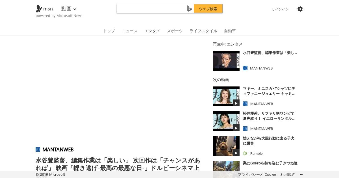Click MANTANWEB icon under the マギー video
Viewport: 339px width, 178px height.
coord(245,104)
